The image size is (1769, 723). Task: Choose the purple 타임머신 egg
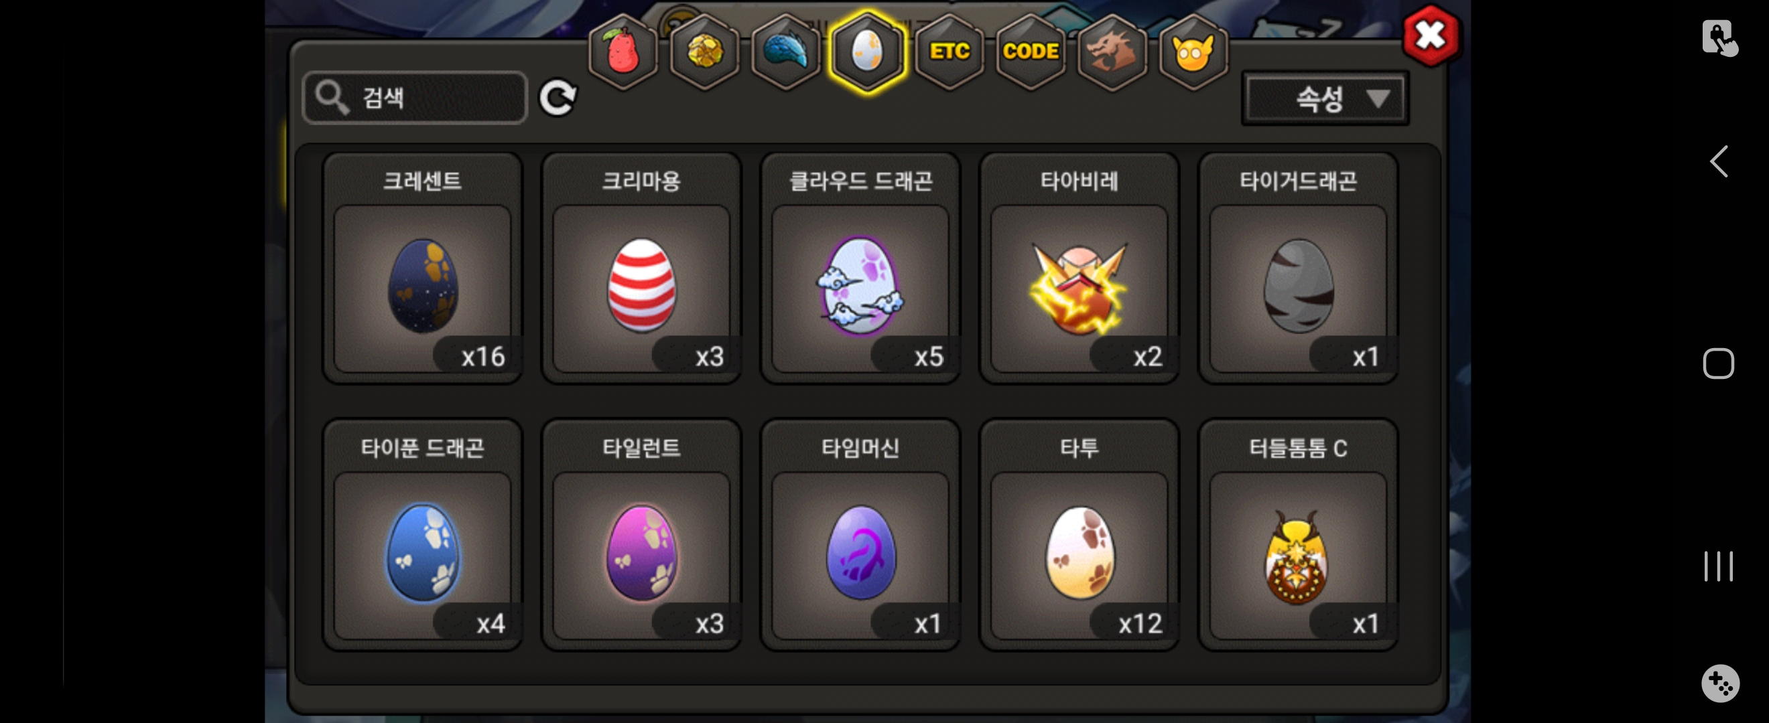(x=860, y=535)
